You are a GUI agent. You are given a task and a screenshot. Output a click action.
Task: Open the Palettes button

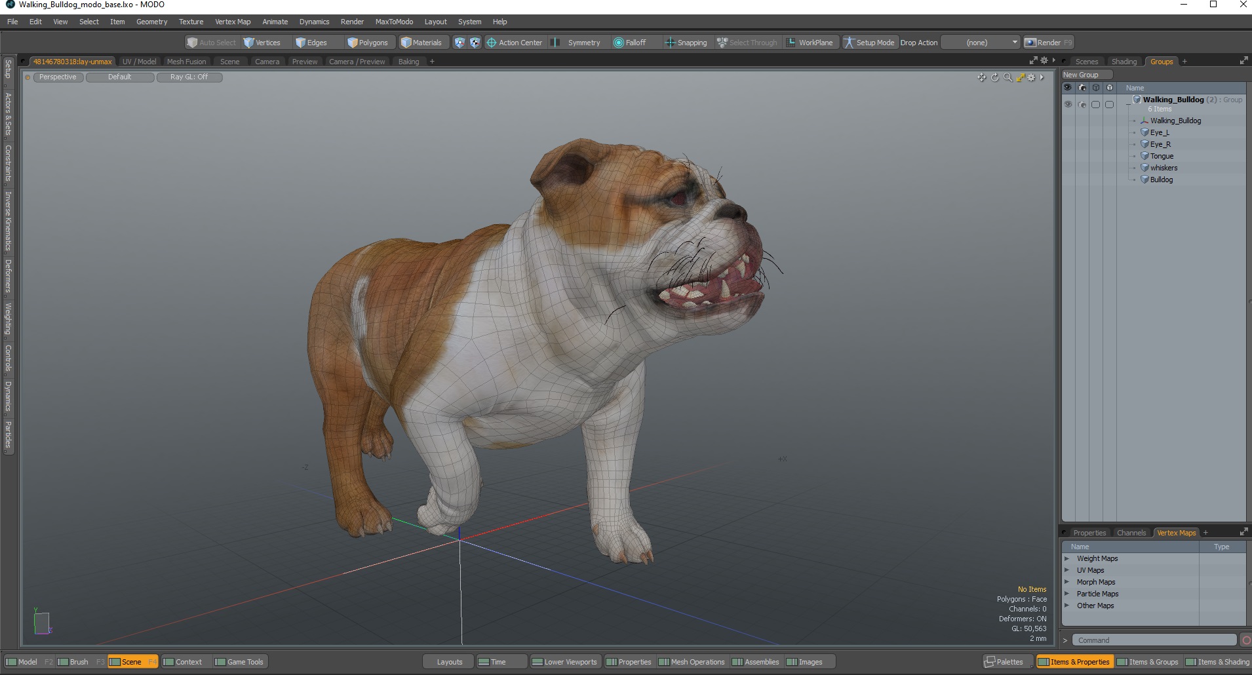(x=1008, y=662)
